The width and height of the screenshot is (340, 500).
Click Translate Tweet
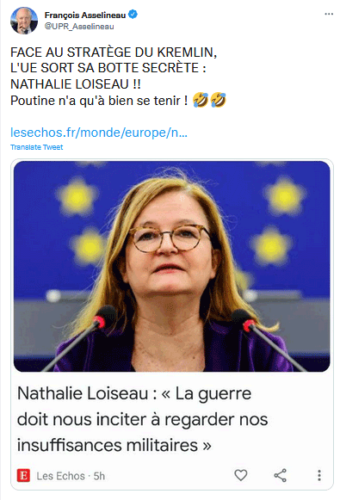[37, 147]
